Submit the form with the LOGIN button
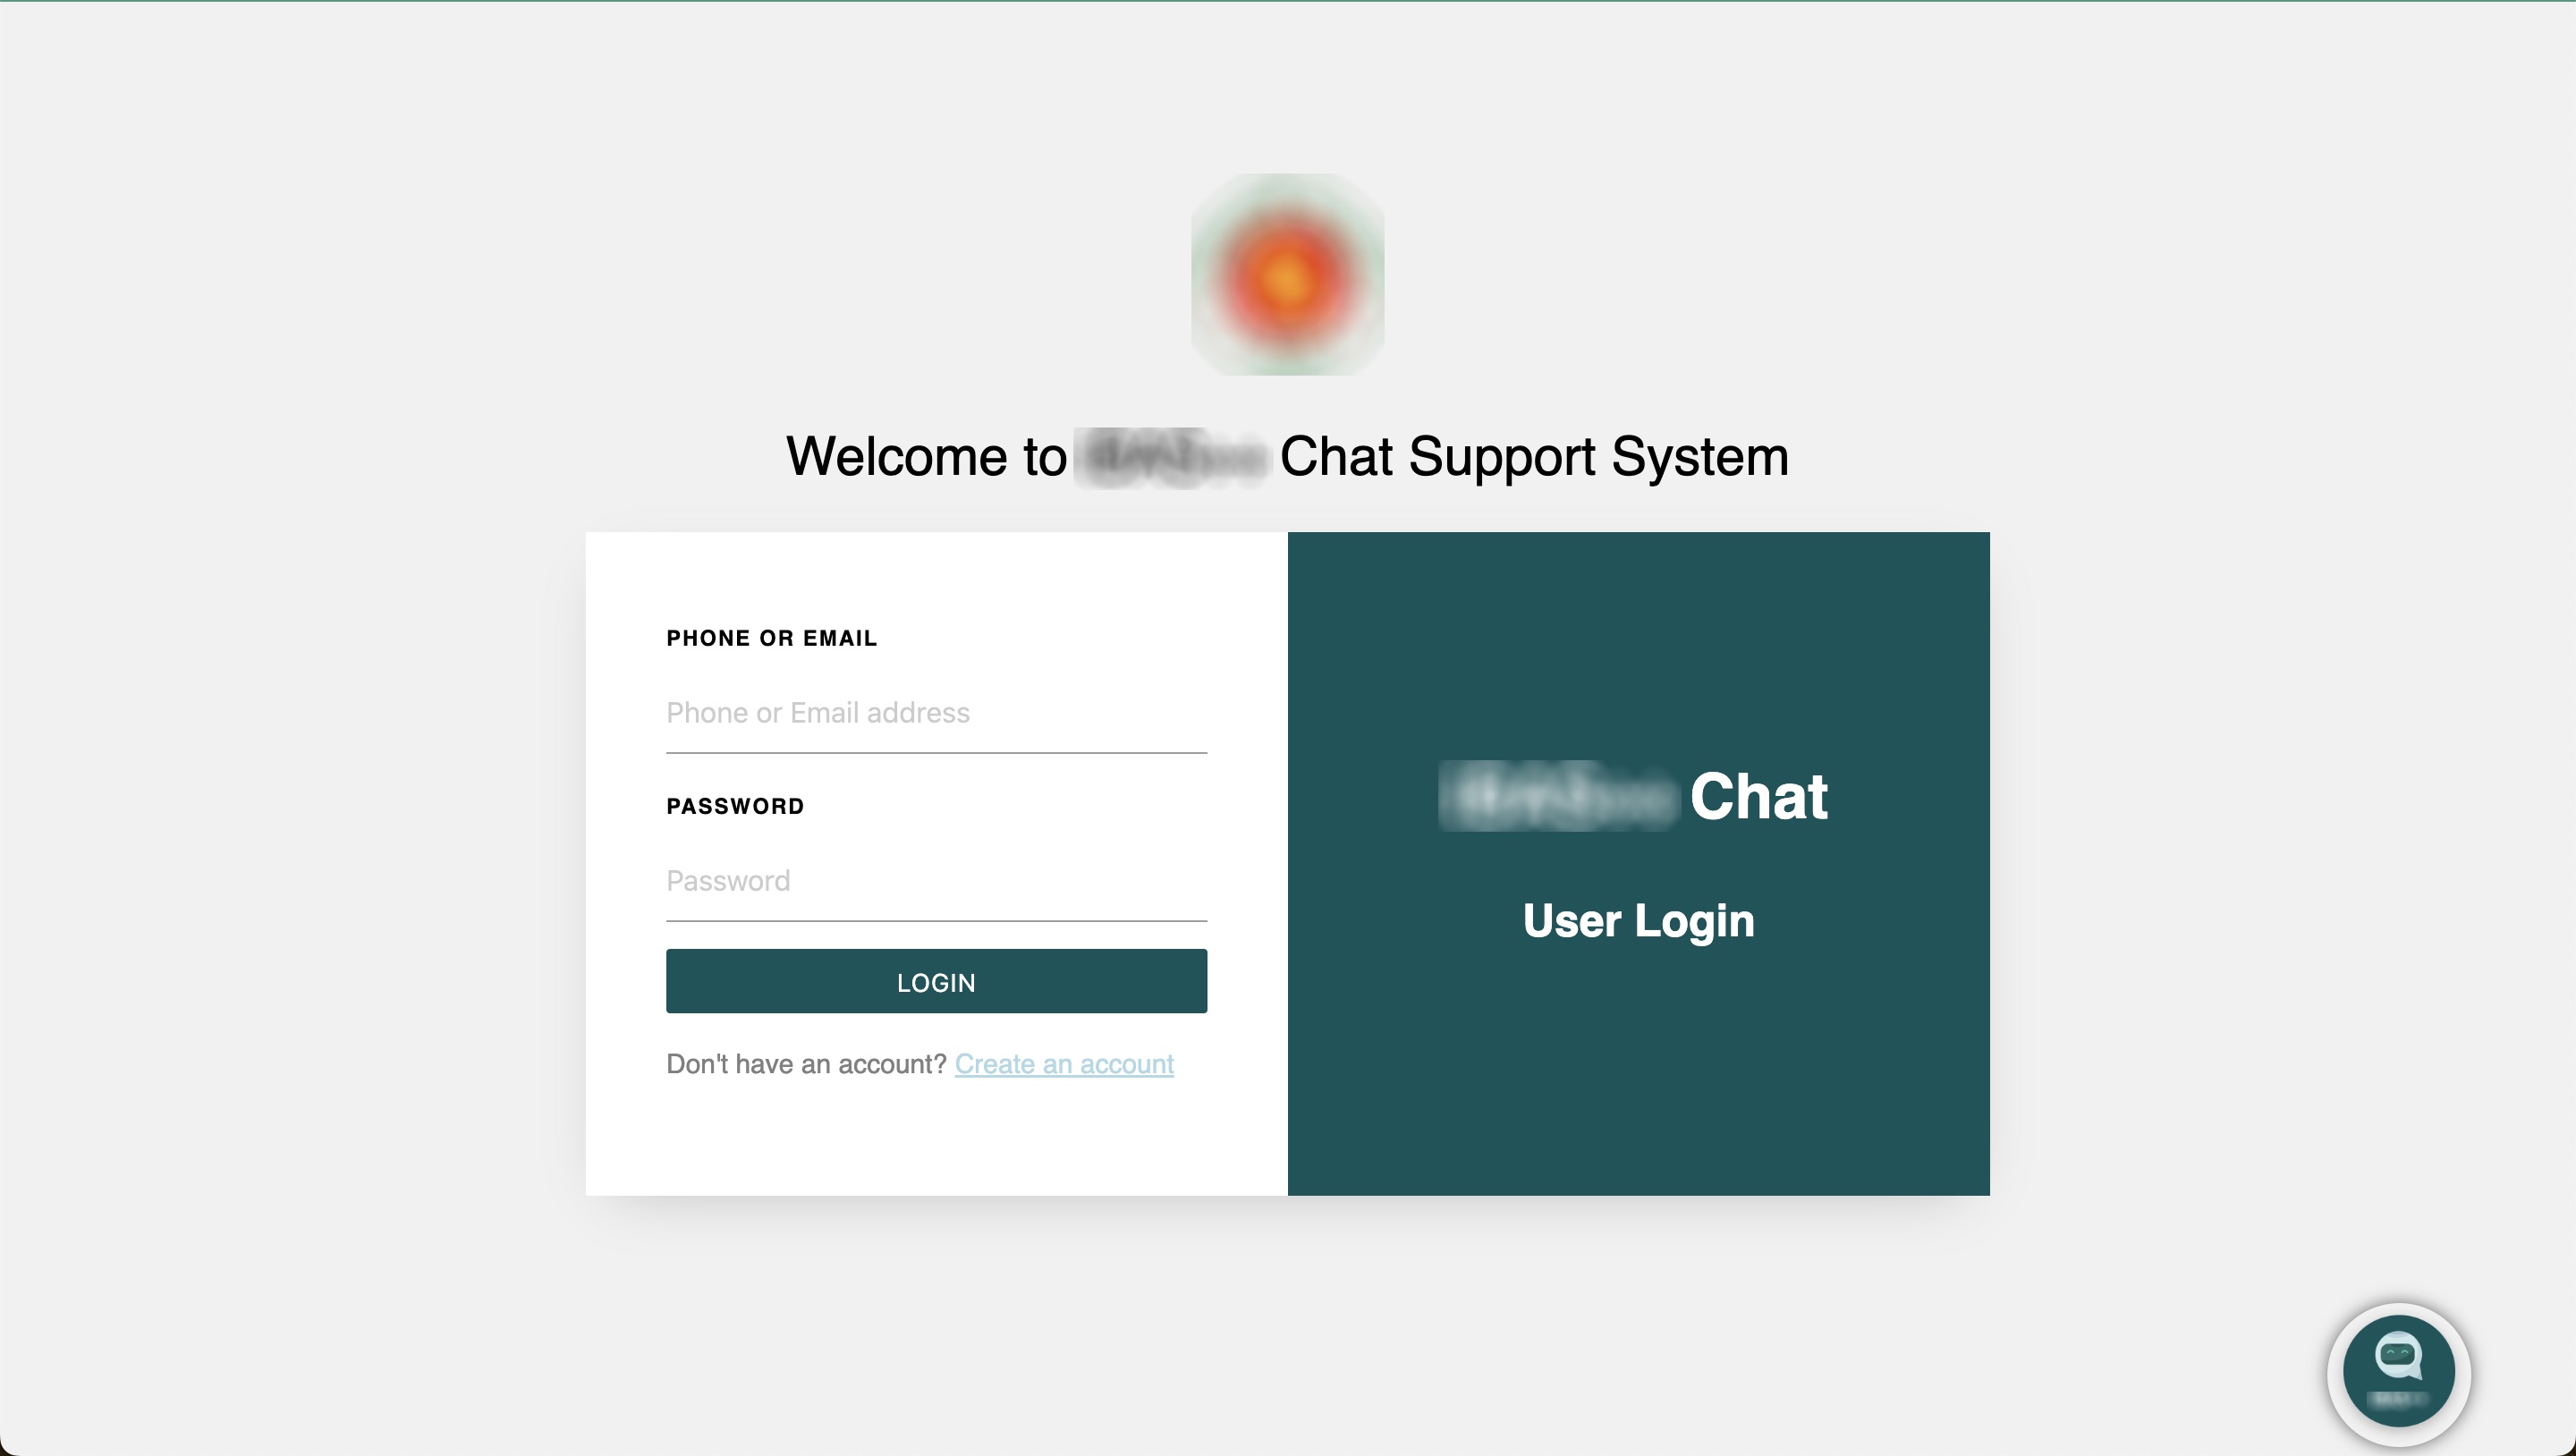Image resolution: width=2576 pixels, height=1456 pixels. click(936, 981)
